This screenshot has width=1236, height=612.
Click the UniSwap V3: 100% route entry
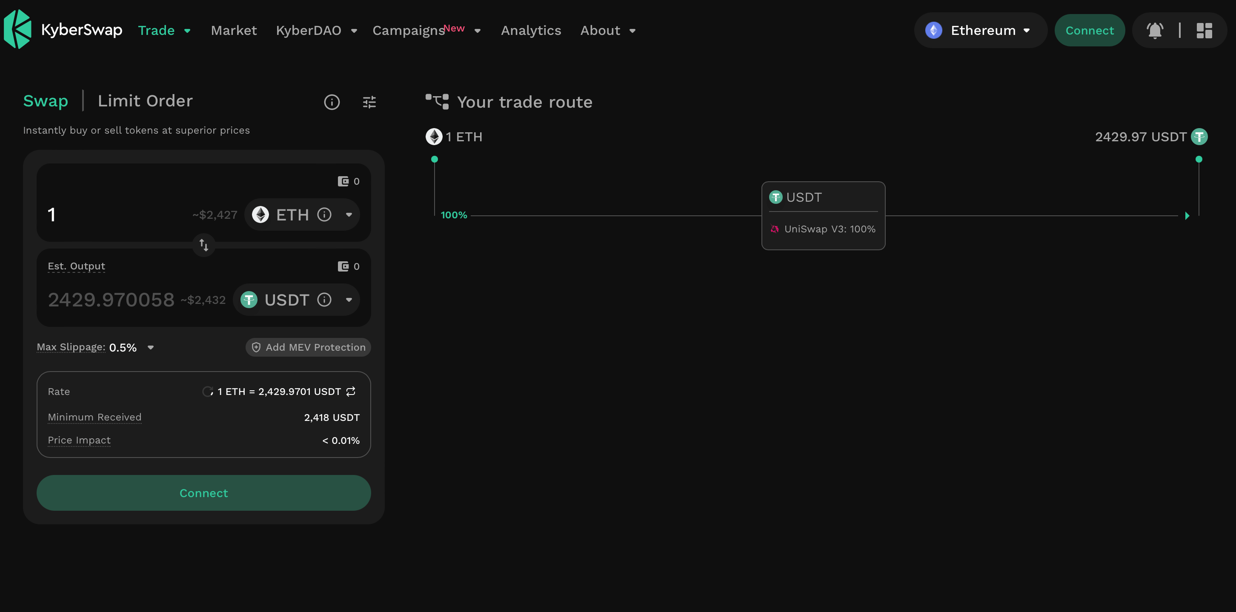tap(823, 229)
